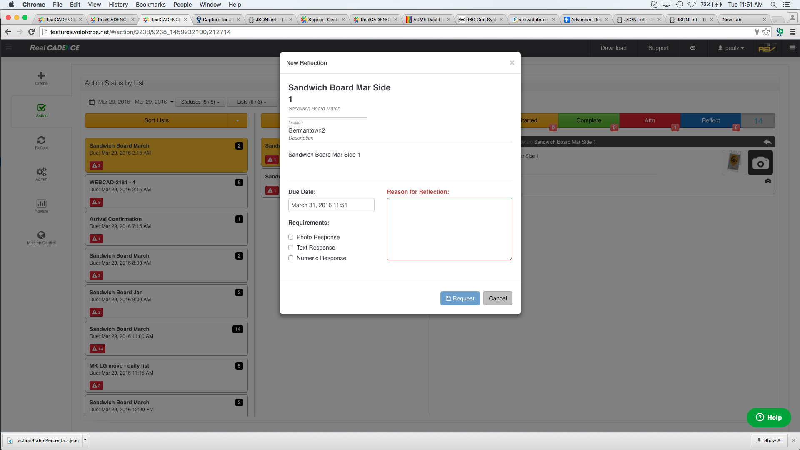Open the paulz user menu dropdown
Image resolution: width=800 pixels, height=450 pixels.
click(x=731, y=48)
